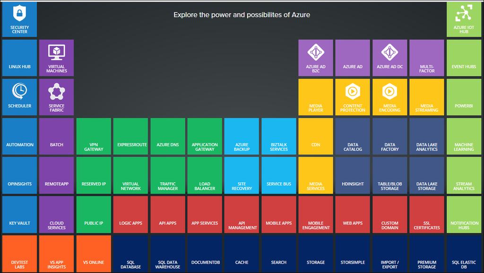Select the Data Catalog tile
Image resolution: width=484 pixels, height=273 pixels.
[353, 136]
